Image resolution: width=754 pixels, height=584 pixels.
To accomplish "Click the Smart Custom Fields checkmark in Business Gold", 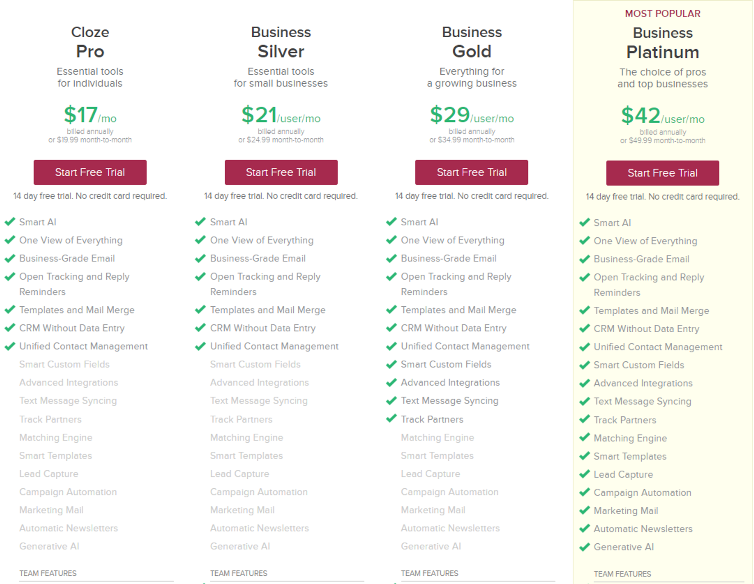I will [x=391, y=364].
